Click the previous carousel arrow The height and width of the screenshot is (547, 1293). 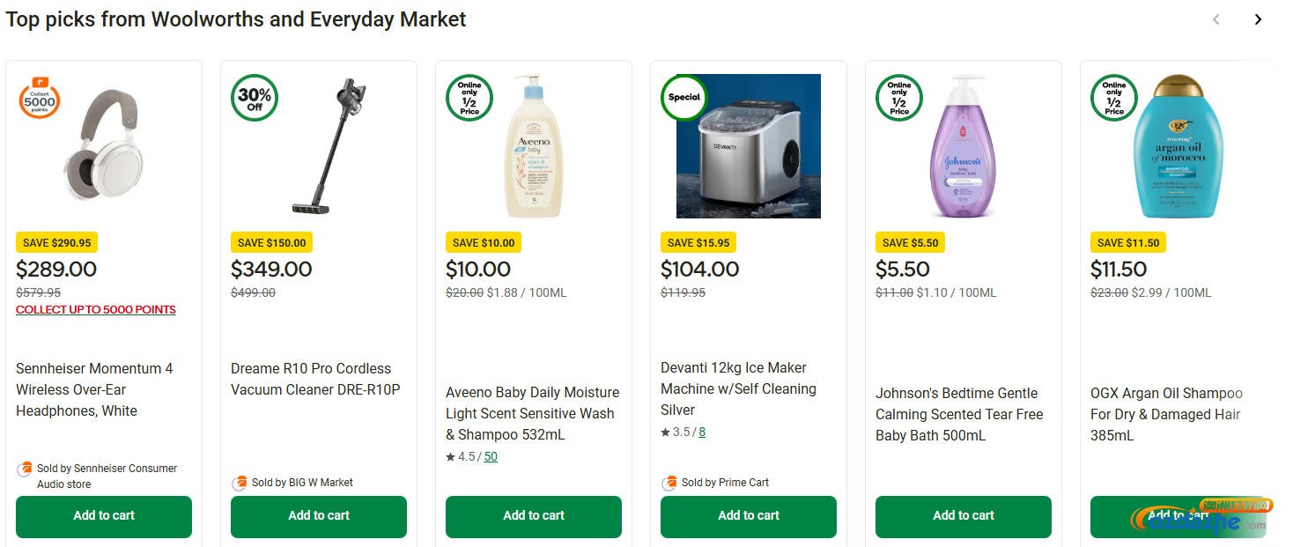(x=1216, y=19)
